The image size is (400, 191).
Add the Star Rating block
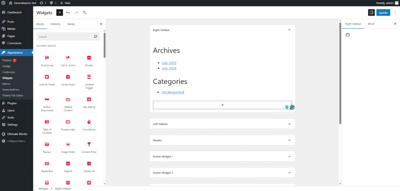click(x=89, y=102)
